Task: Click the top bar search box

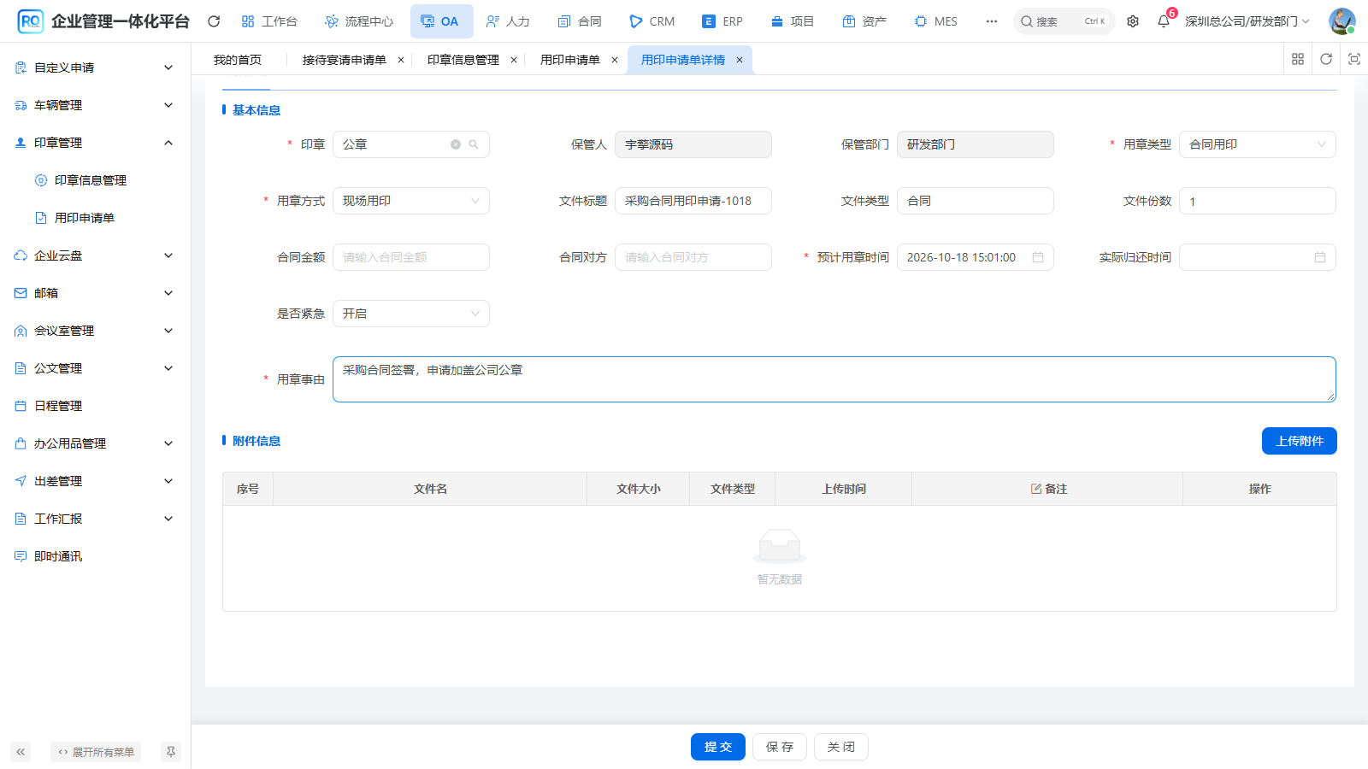Action: pyautogui.click(x=1064, y=21)
